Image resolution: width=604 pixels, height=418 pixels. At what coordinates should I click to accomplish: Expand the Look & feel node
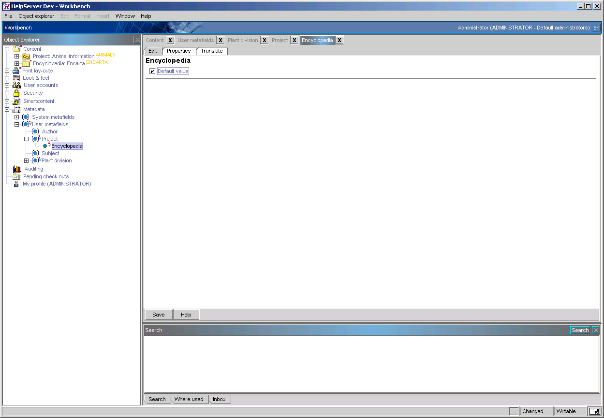(7, 78)
